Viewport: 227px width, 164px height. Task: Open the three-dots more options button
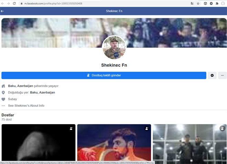222,75
